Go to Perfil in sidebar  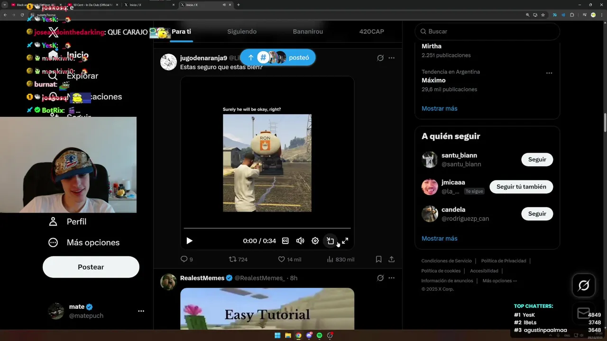(67, 222)
